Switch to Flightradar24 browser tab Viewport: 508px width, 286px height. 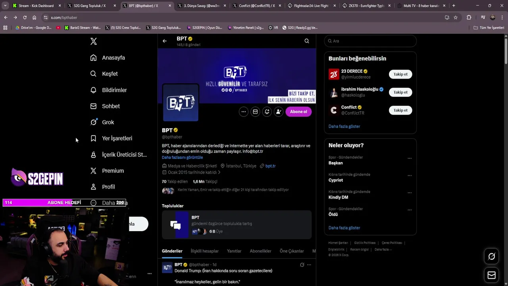pyautogui.click(x=311, y=6)
